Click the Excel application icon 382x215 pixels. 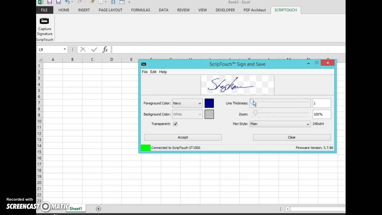tap(41, 2)
